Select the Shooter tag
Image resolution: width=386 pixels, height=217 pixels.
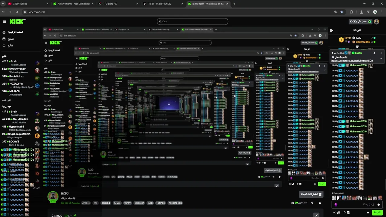(139, 203)
